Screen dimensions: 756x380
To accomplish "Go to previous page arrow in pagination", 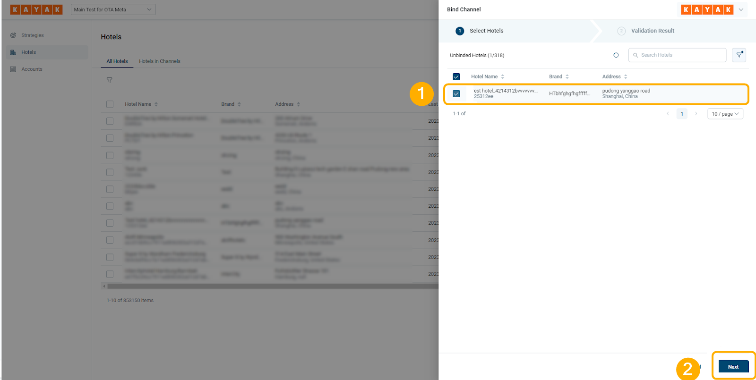I will pyautogui.click(x=668, y=114).
